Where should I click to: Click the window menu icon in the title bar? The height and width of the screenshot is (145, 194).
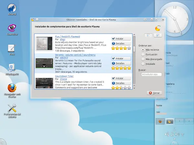33,20
